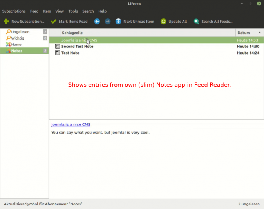
Task: Click the green Update All refresh icon
Action: pyautogui.click(x=163, y=22)
